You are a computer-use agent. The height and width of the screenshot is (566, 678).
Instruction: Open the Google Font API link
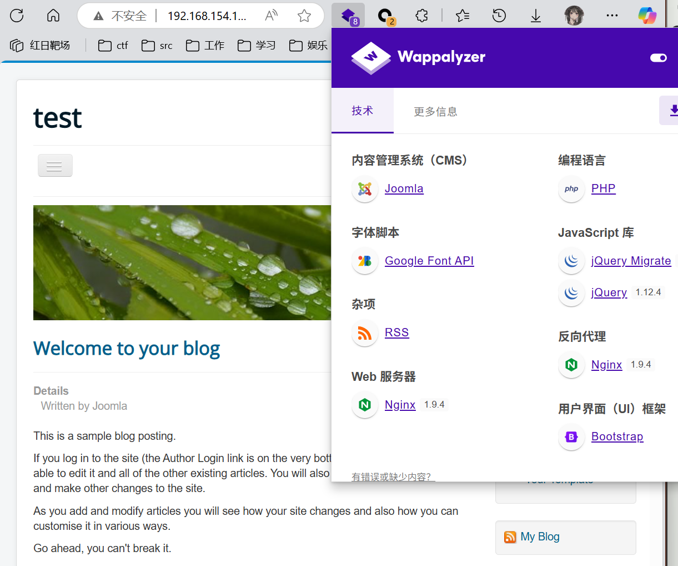coord(429,261)
